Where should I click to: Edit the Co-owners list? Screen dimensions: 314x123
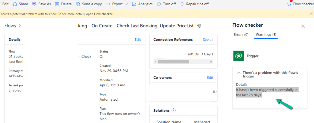(210, 77)
